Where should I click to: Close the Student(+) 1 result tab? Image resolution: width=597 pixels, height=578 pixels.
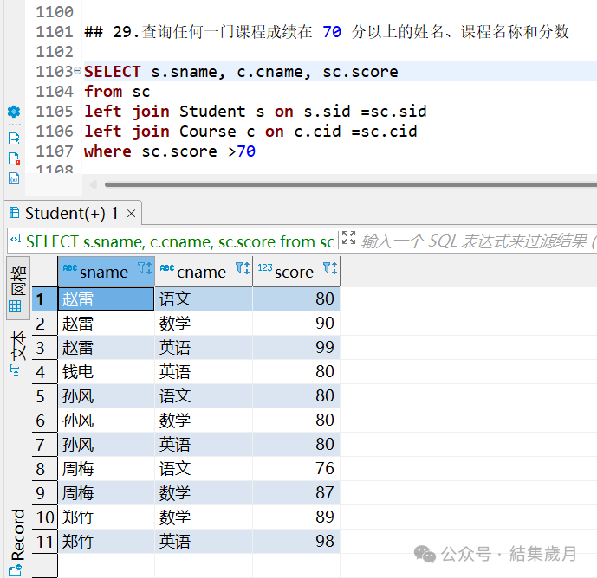click(x=132, y=214)
